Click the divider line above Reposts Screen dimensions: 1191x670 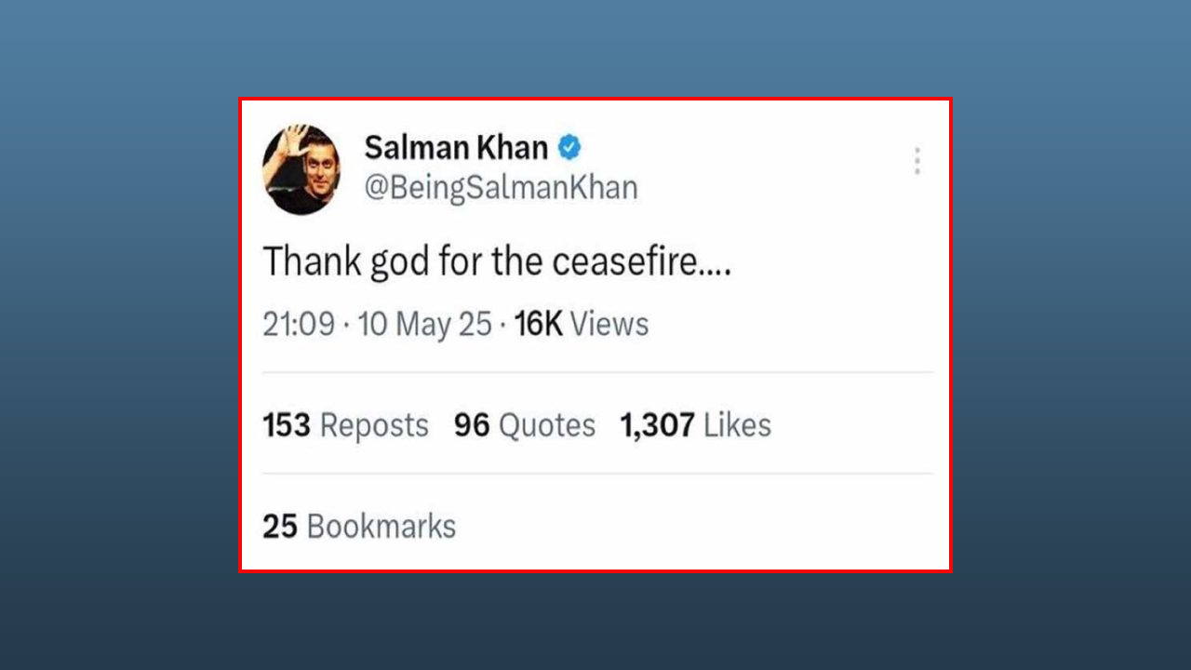point(596,372)
